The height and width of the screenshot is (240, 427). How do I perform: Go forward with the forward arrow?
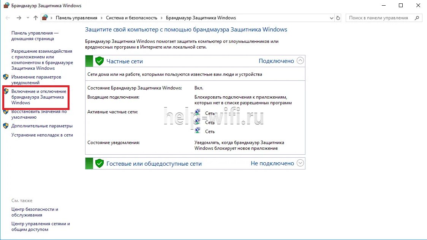[x=19, y=18]
